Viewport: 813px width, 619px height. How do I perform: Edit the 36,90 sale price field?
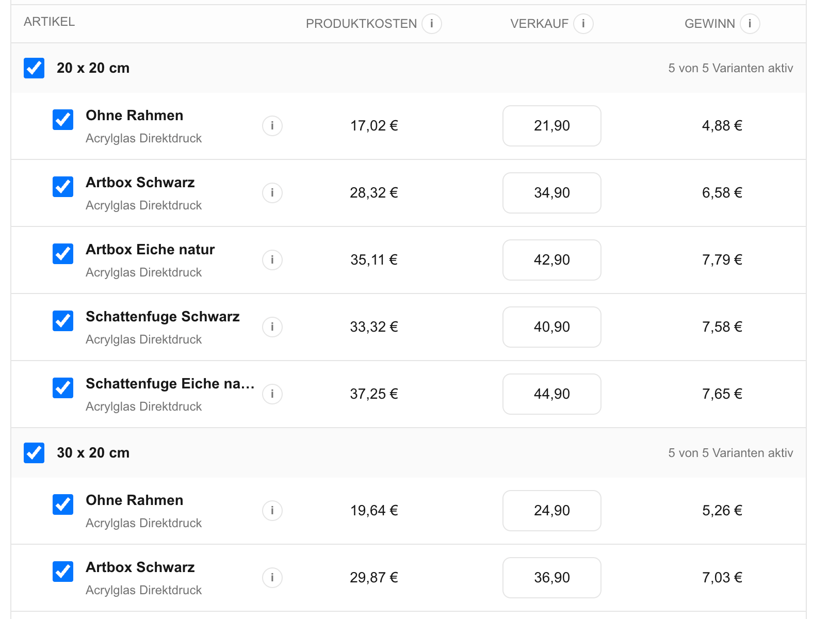pyautogui.click(x=552, y=578)
